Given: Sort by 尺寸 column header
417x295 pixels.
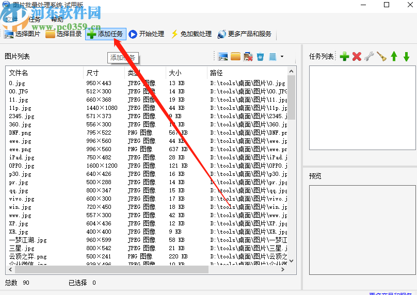Looking at the screenshot, I should click(x=104, y=73).
